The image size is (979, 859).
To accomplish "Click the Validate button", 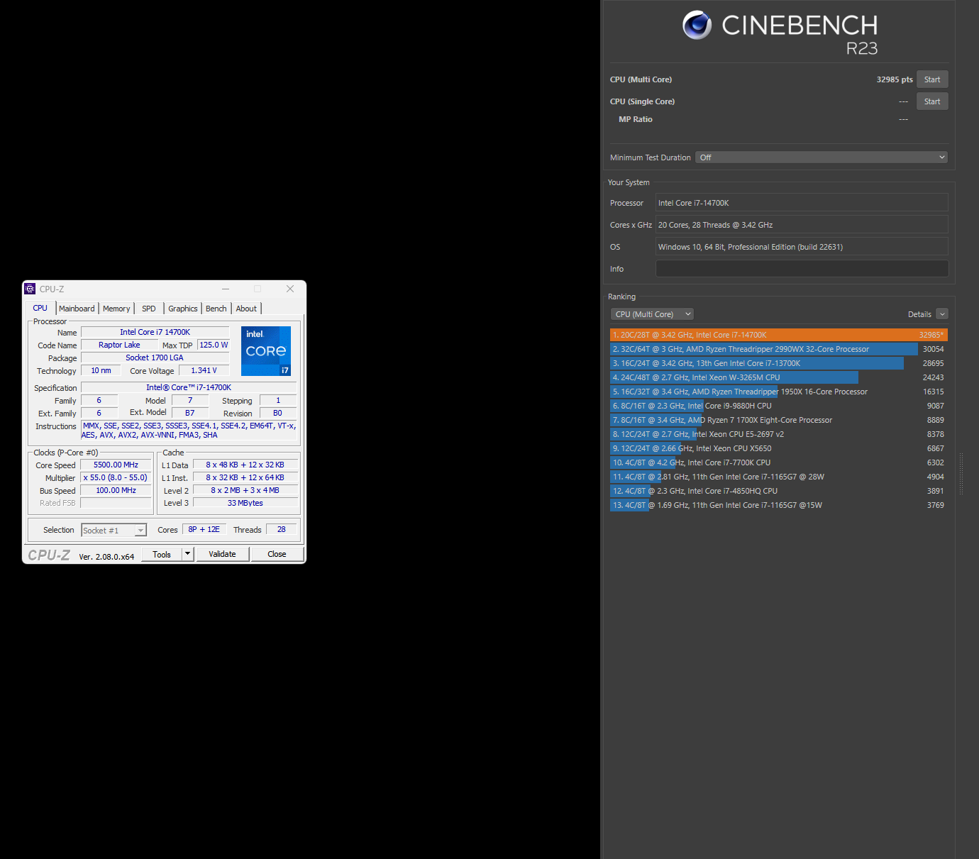I will click(222, 554).
